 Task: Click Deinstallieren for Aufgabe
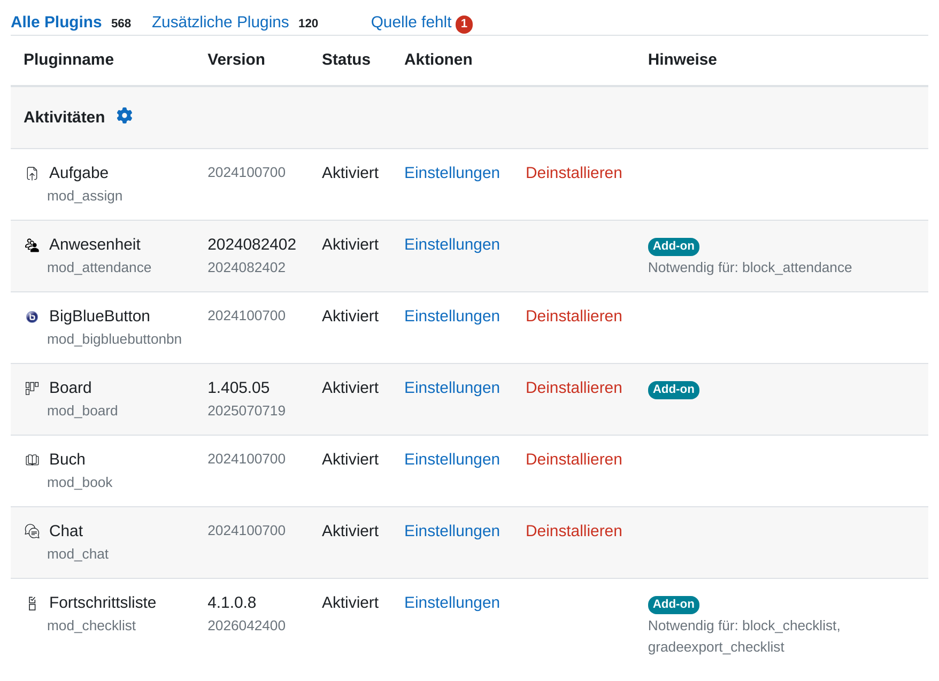(574, 173)
